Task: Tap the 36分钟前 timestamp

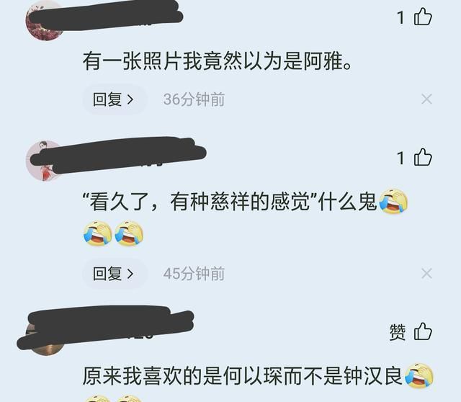Action: click(194, 99)
